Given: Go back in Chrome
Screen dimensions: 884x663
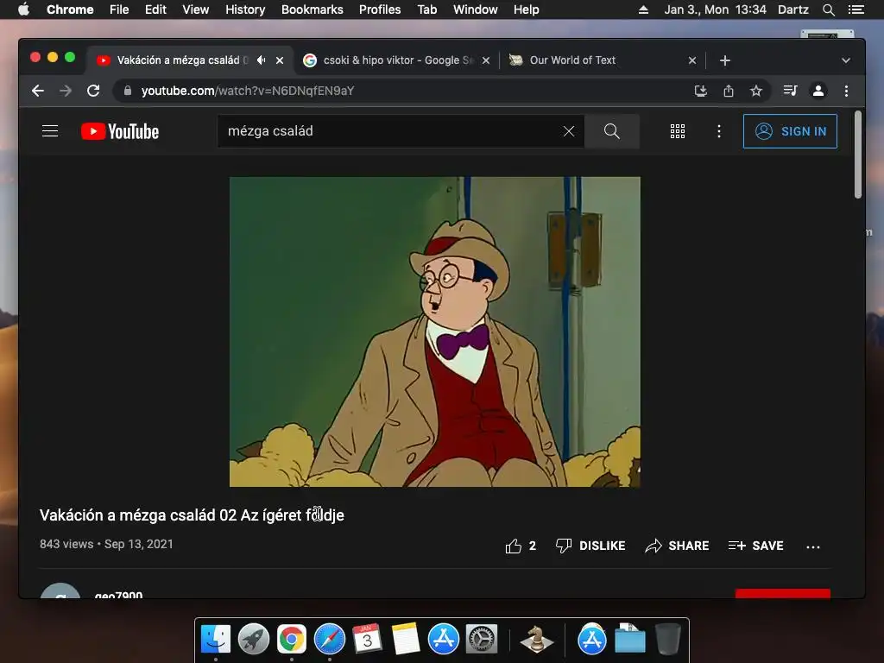Looking at the screenshot, I should point(38,91).
